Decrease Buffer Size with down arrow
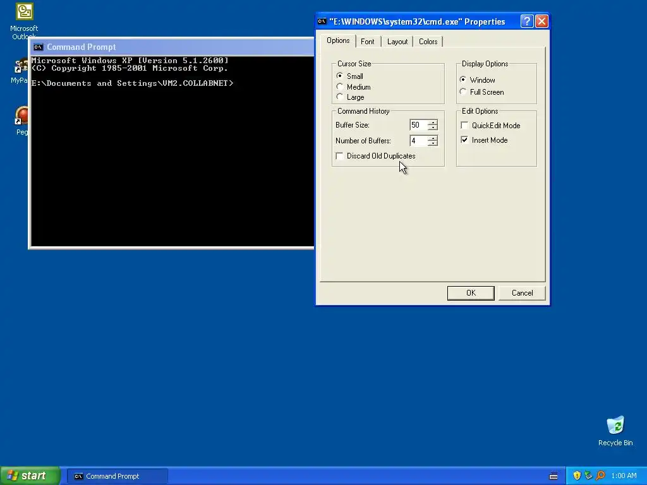Viewport: 647px width, 485px height. 432,128
